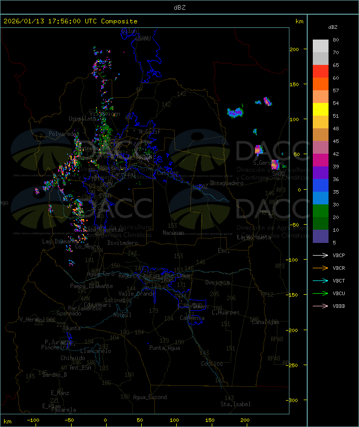Pick the light gray 70-80 dBZ swatch

click(x=320, y=46)
